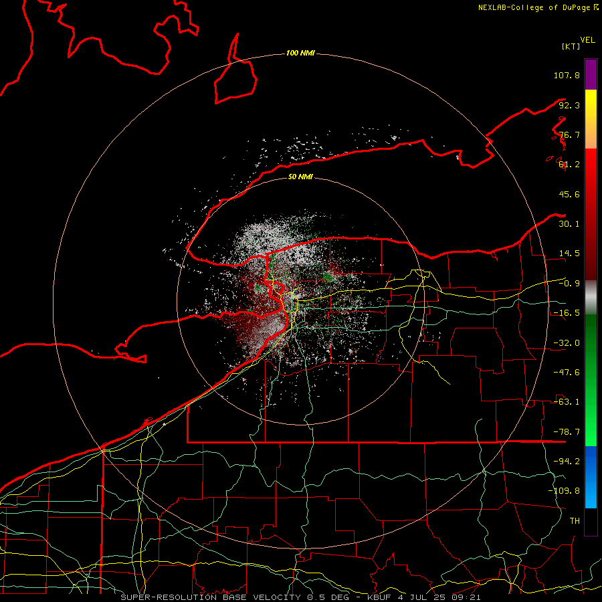Click the VEL legend title
This screenshot has width=602, height=602.
[587, 40]
